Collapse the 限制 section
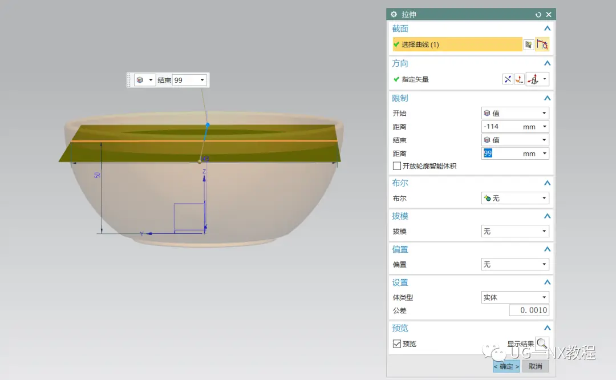 547,98
